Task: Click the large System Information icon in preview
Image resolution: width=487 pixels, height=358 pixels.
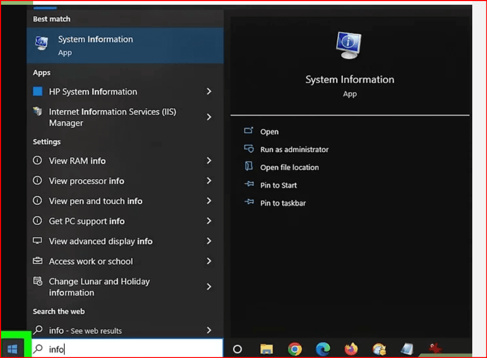Action: tap(349, 46)
